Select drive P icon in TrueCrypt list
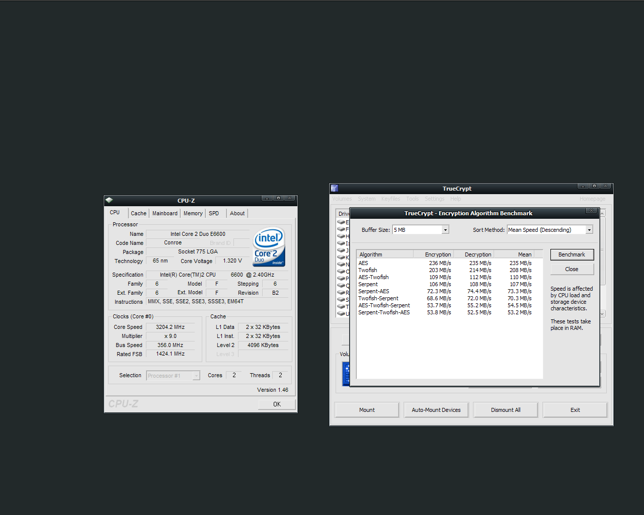The width and height of the screenshot is (644, 515). pos(341,278)
